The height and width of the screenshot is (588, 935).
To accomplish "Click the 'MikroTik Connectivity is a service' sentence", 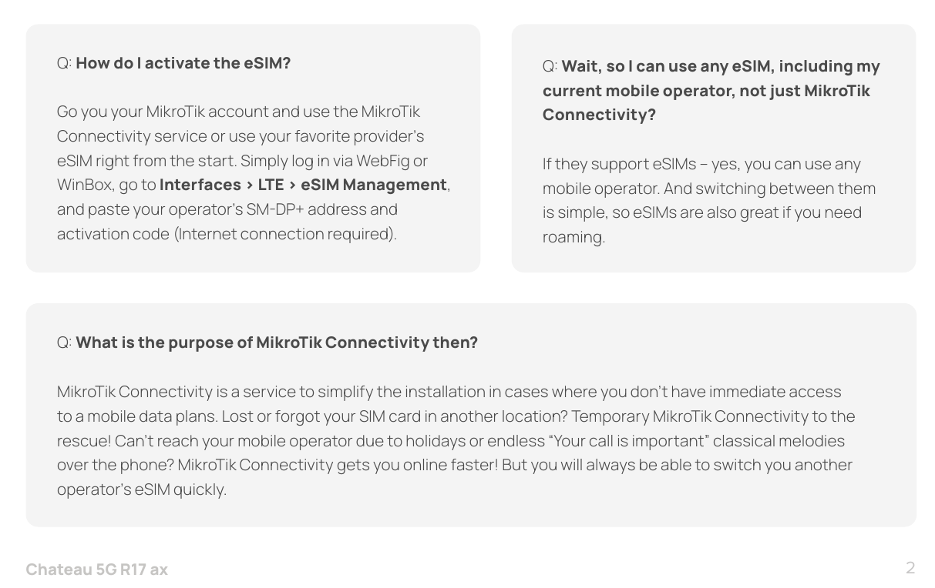I will pyautogui.click(x=185, y=392).
